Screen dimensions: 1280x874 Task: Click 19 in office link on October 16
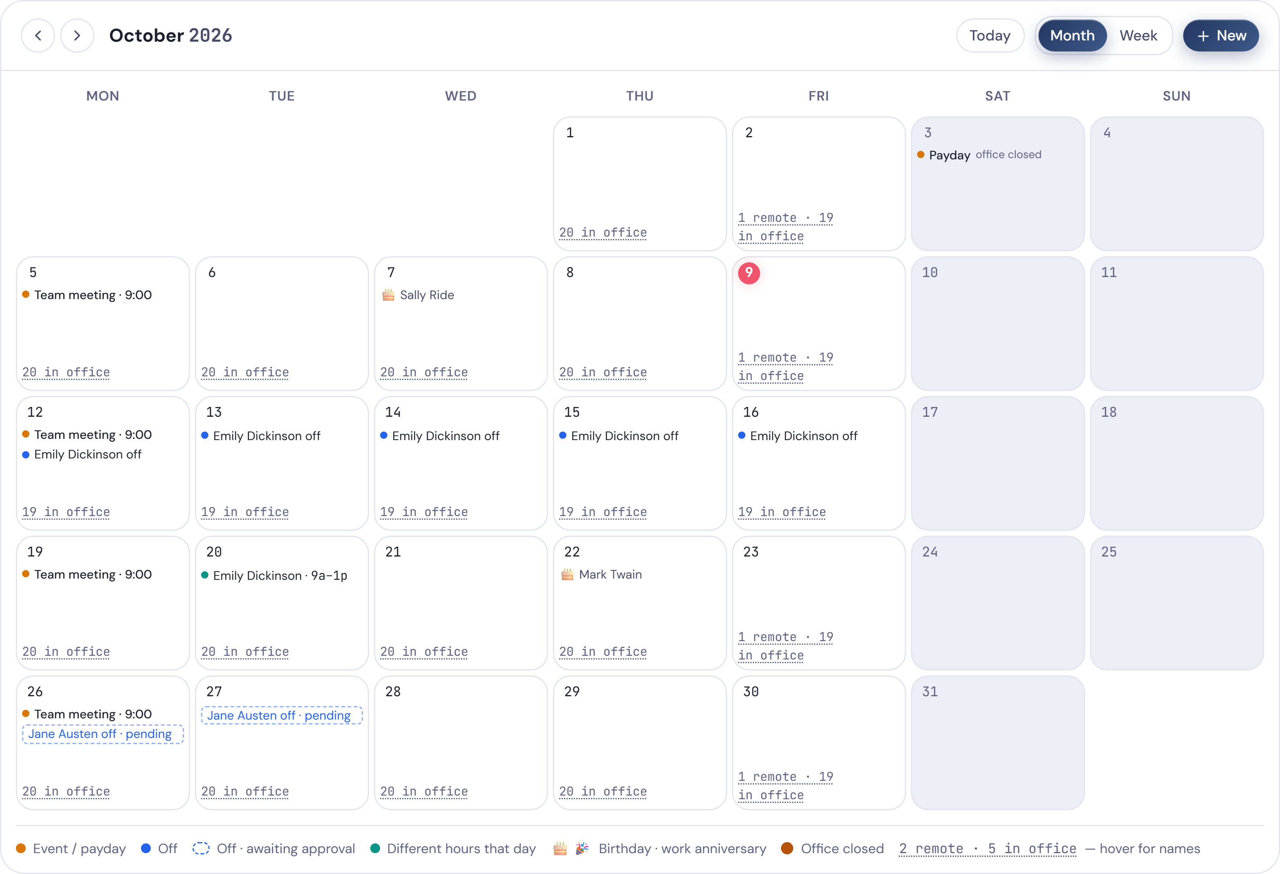782,512
